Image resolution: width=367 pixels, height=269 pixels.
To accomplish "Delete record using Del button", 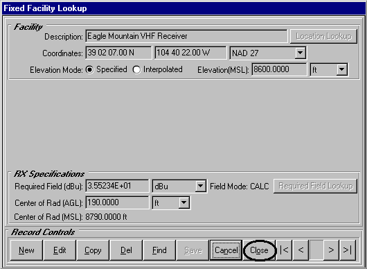I will 126,250.
